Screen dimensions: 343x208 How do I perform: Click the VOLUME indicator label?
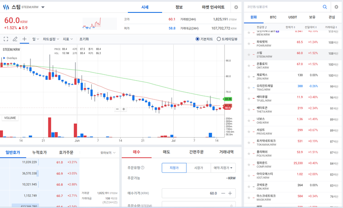10,118
